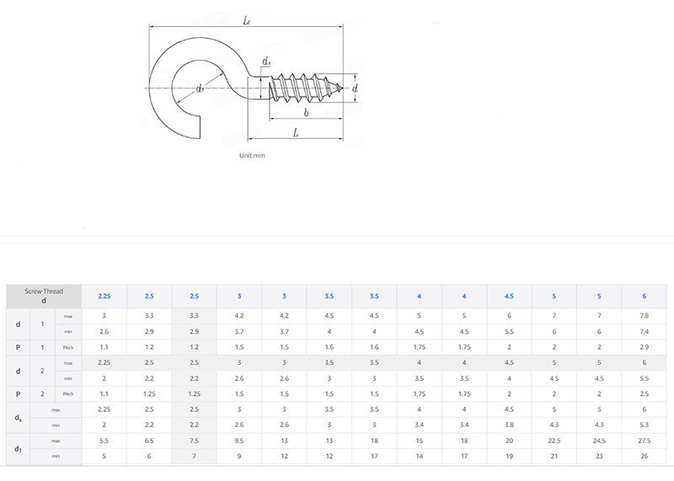Click the b thread length dimension label
674x481 pixels.
point(305,112)
